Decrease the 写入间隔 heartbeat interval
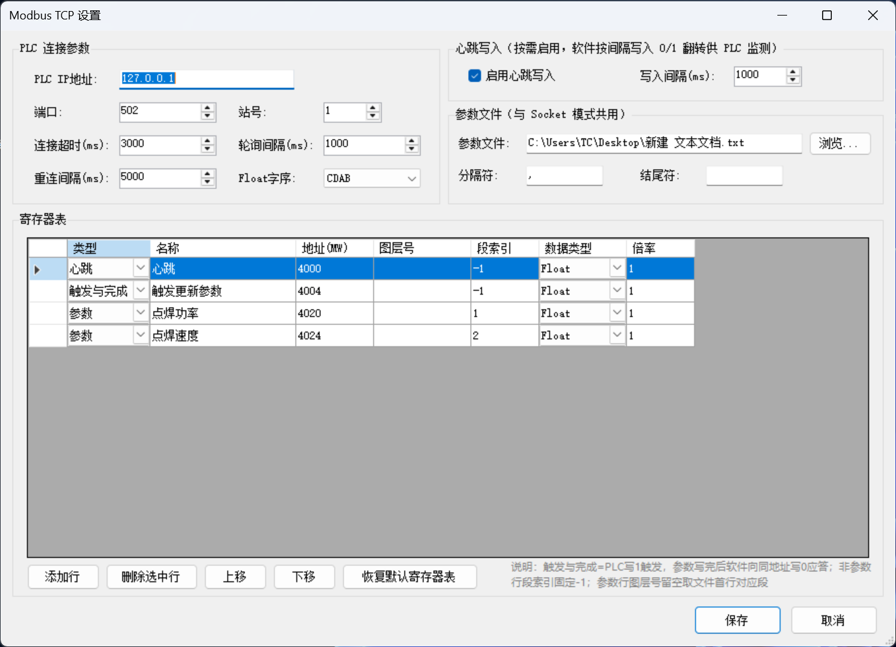This screenshot has width=896, height=647. [x=793, y=80]
